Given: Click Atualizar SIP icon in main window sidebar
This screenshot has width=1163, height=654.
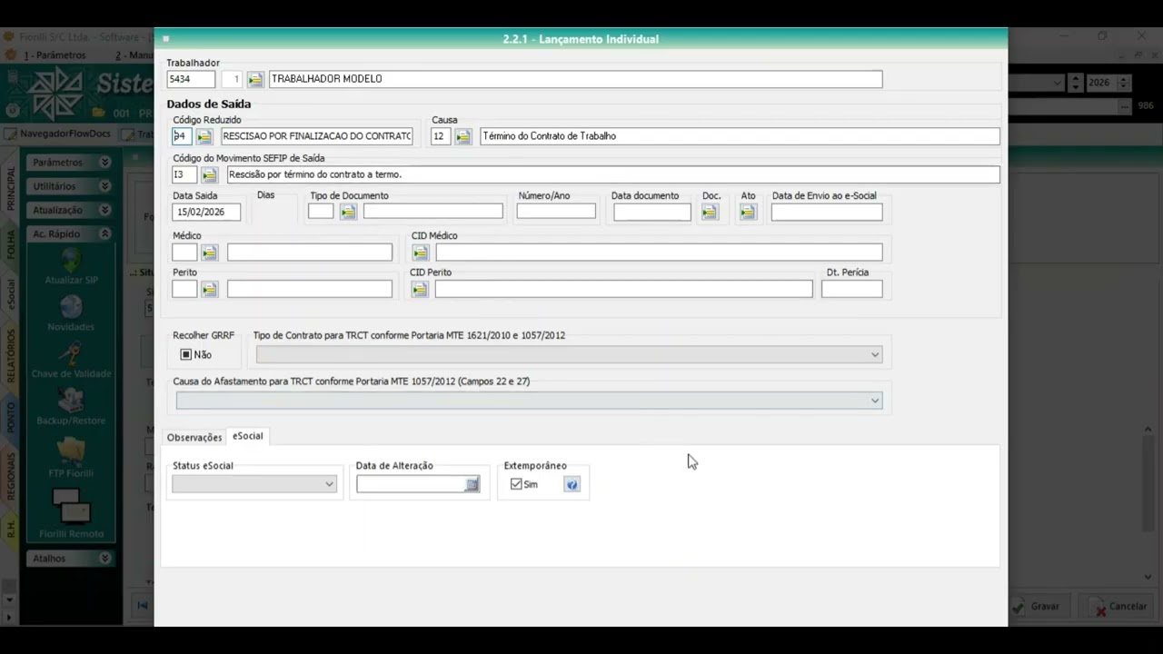Looking at the screenshot, I should click(x=71, y=262).
